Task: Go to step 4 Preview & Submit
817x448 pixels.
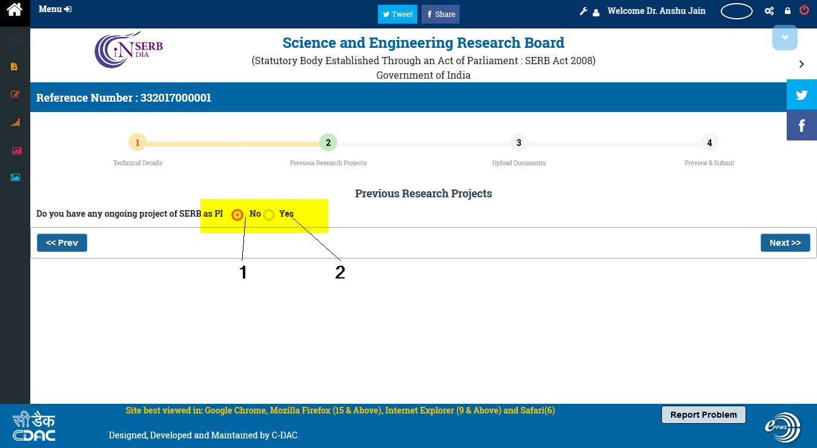Action: coord(710,143)
